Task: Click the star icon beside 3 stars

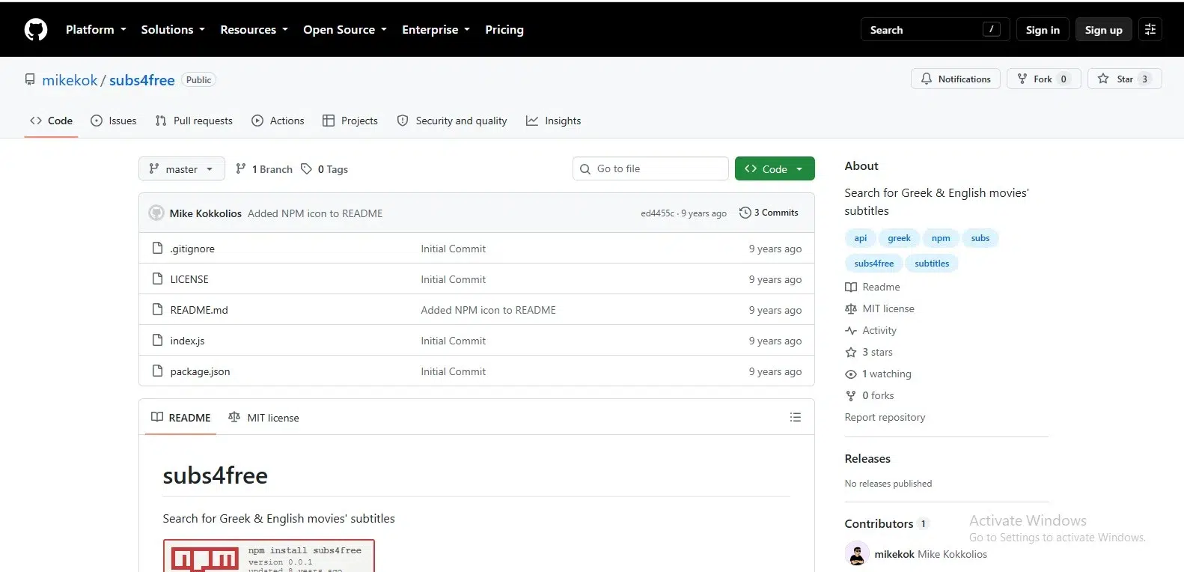Action: click(x=851, y=352)
